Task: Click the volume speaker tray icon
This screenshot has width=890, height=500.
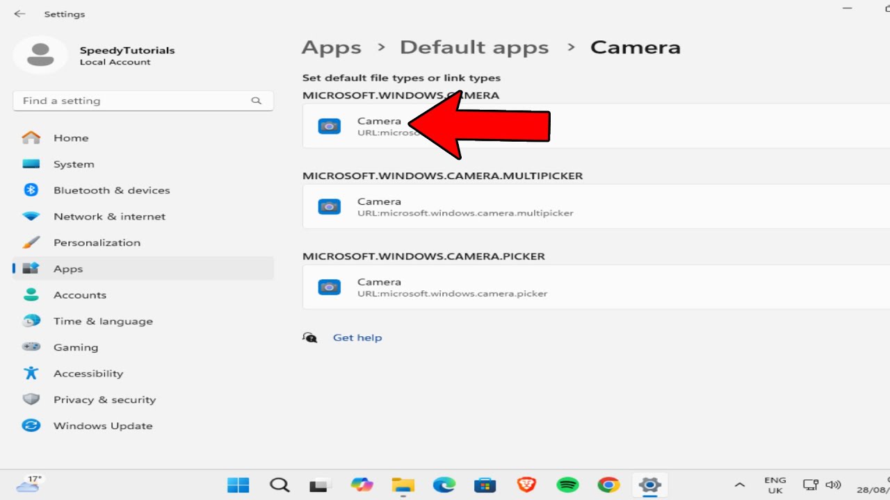Action: point(833,485)
